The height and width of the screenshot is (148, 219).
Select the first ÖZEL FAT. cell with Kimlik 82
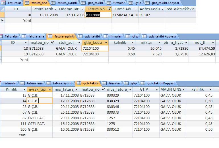(x=36, y=118)
